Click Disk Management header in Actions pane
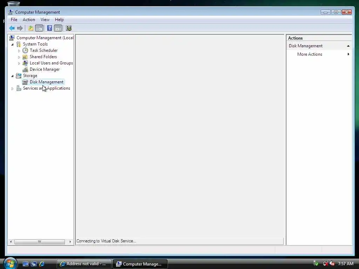Viewport: 359px width, 269px height. 305,46
